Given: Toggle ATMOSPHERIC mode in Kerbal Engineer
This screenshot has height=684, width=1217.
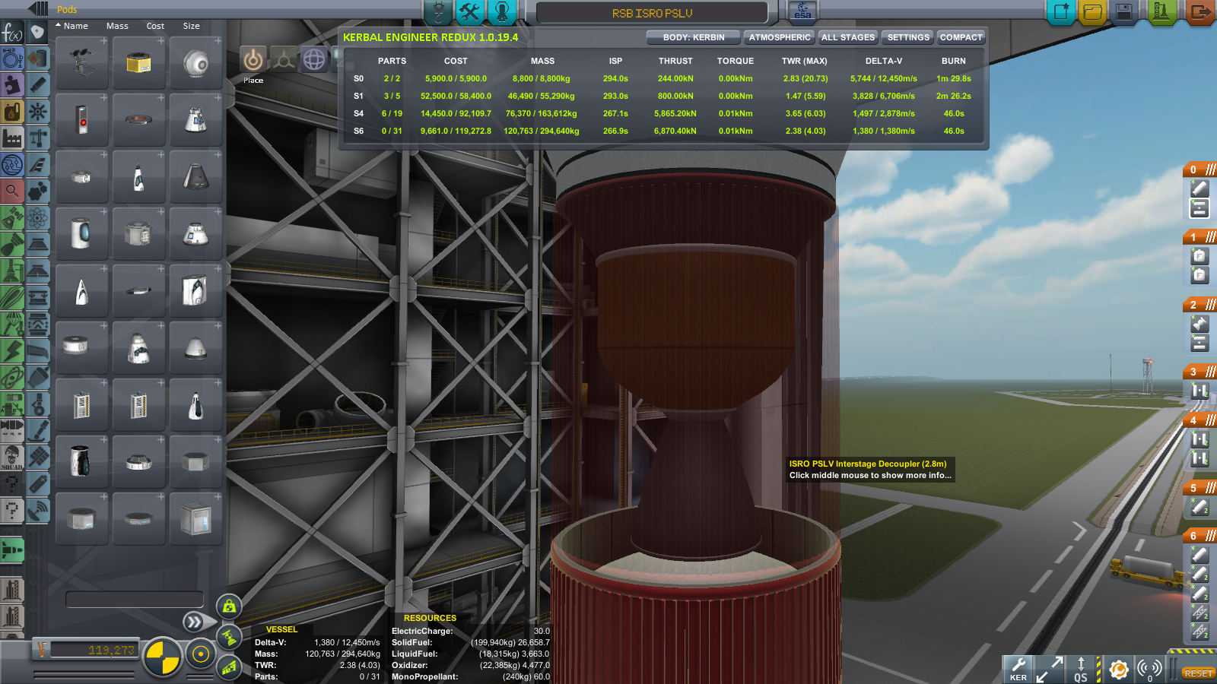Looking at the screenshot, I should [779, 37].
